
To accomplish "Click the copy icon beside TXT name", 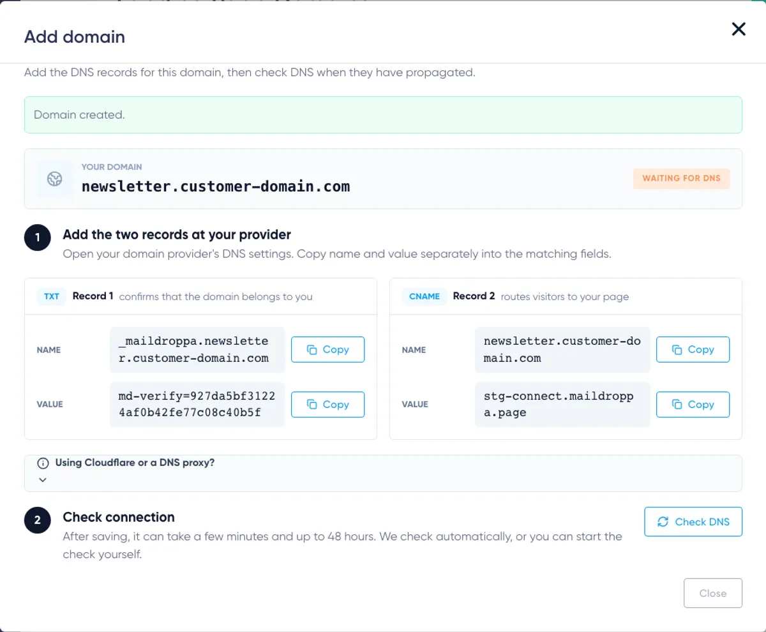I will [312, 350].
